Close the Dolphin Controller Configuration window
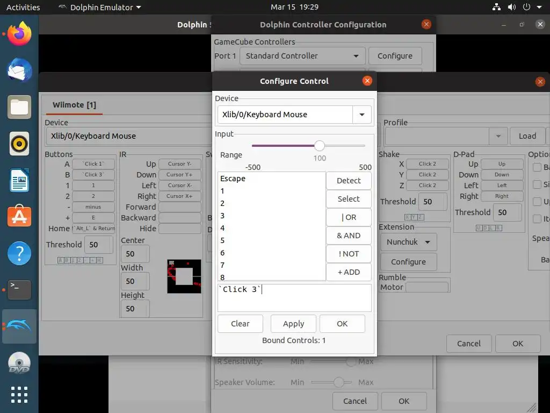 (x=426, y=24)
